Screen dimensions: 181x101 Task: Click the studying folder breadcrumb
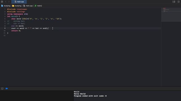click(x=17, y=6)
